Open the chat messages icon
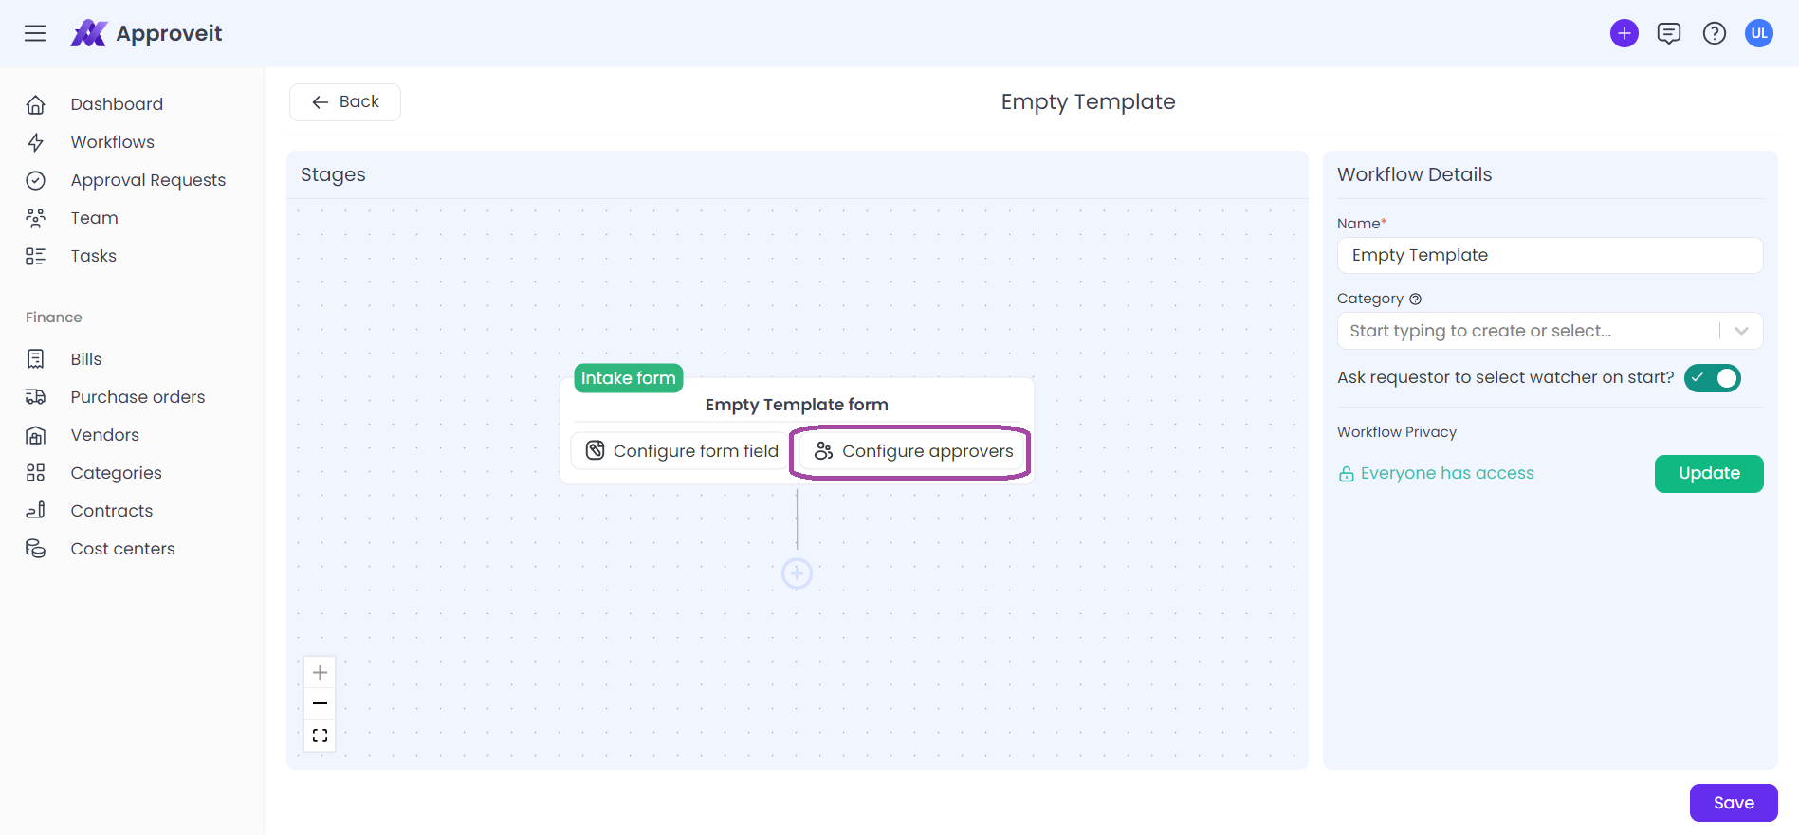1799x835 pixels. 1669,33
